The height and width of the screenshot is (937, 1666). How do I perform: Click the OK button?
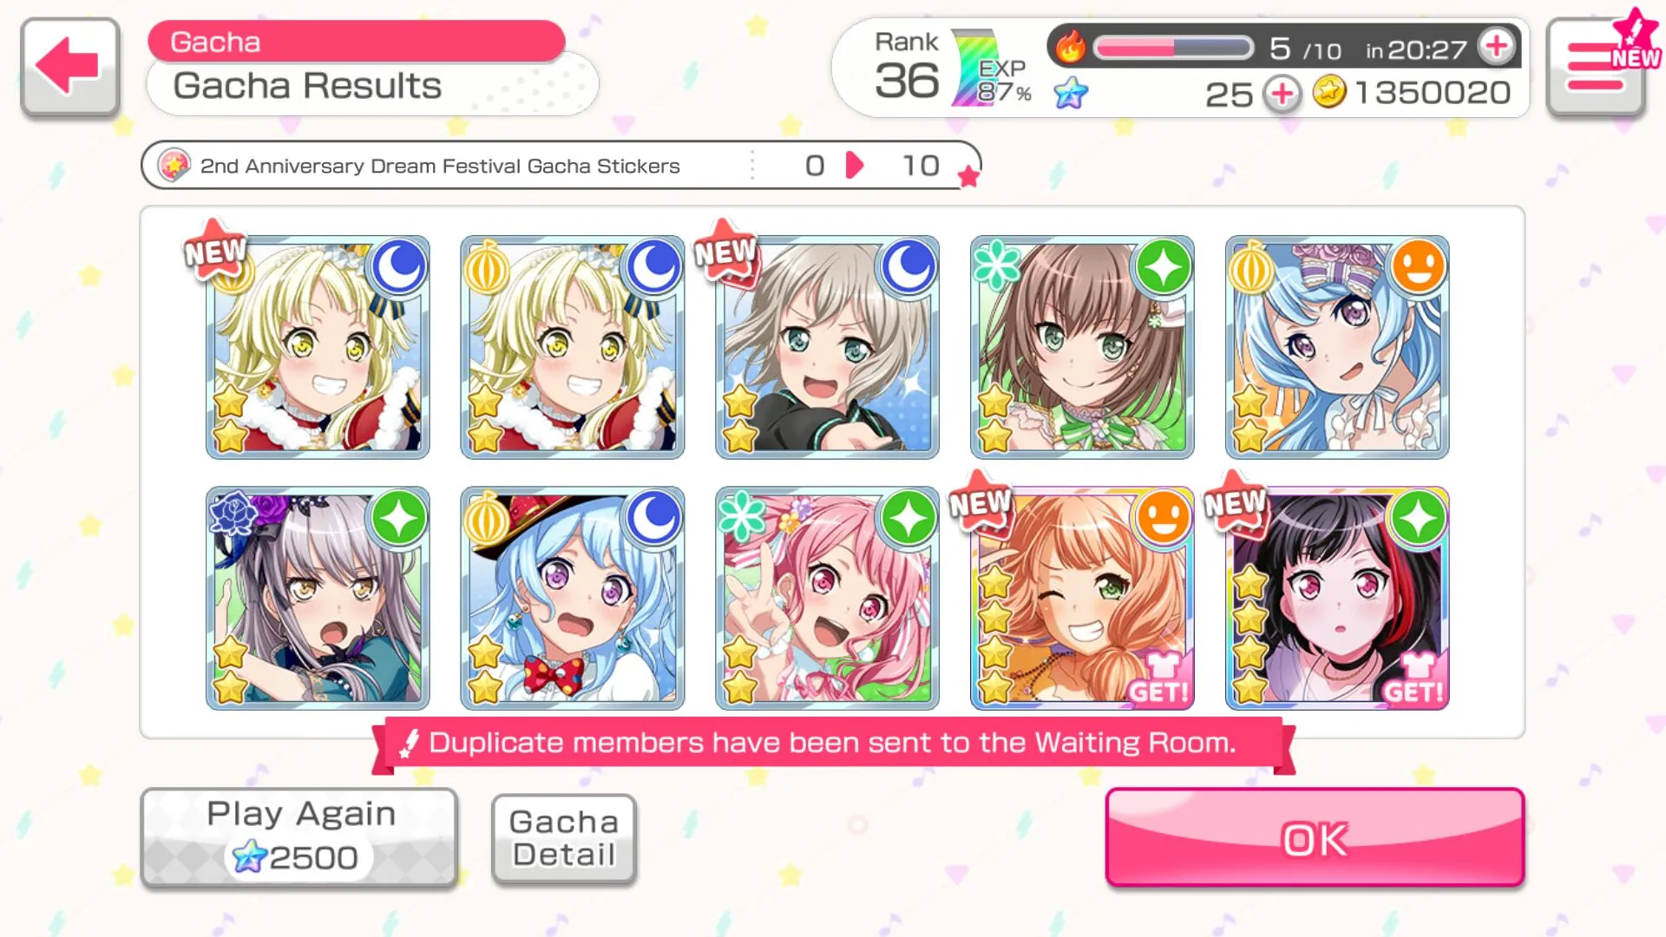[1315, 837]
